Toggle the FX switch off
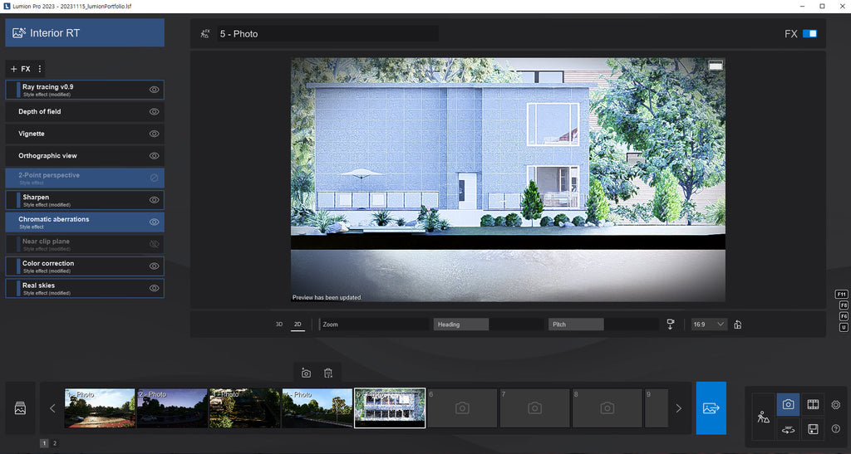Image resolution: width=851 pixels, height=454 pixels. pos(809,34)
